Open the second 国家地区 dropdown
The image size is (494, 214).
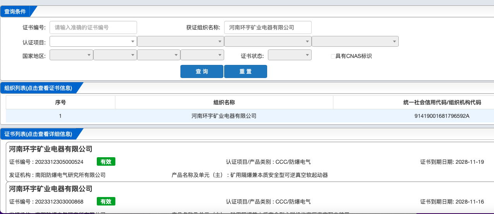(x=115, y=55)
